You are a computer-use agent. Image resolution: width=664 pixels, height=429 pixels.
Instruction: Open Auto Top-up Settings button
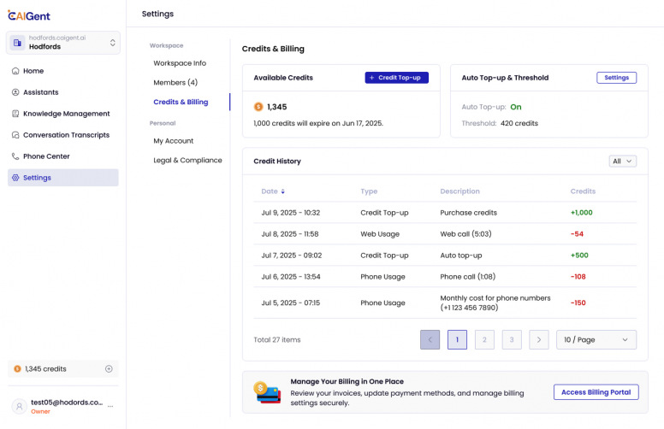click(616, 78)
